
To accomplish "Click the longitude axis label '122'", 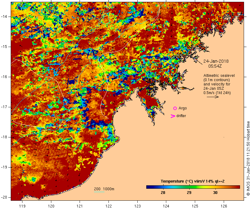I will [109, 206].
